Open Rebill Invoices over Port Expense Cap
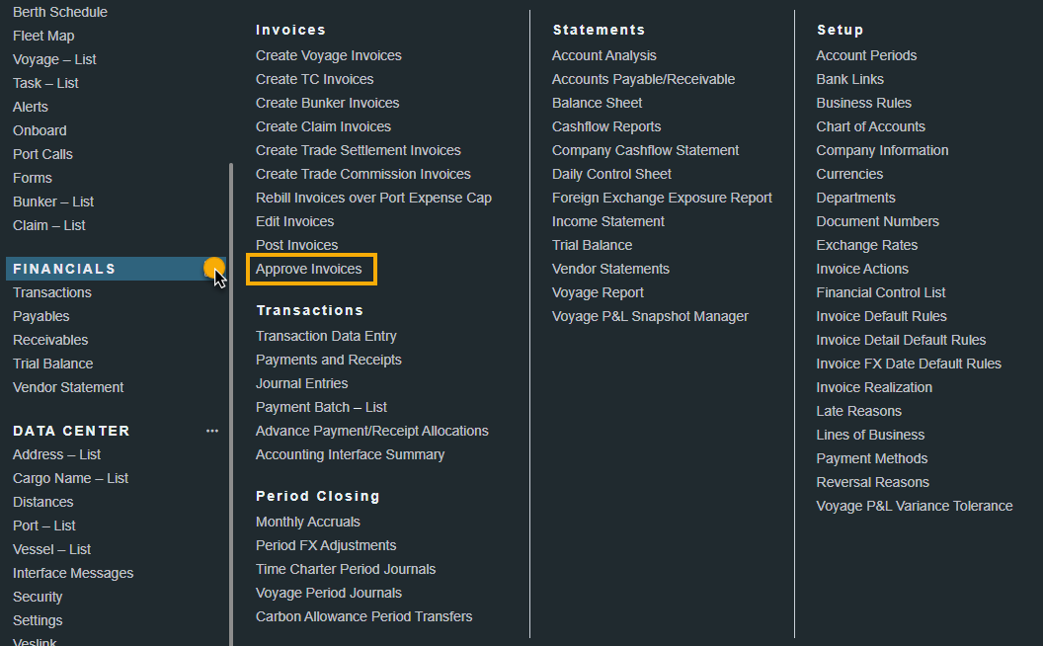Image resolution: width=1043 pixels, height=646 pixels. [373, 198]
